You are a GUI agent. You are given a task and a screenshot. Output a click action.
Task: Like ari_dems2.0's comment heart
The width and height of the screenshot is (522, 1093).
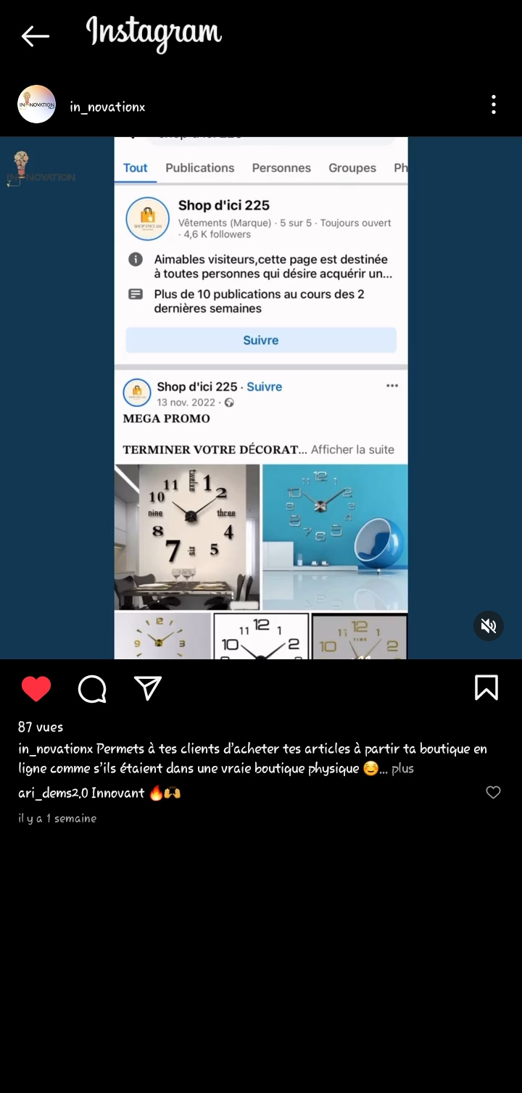[493, 793]
